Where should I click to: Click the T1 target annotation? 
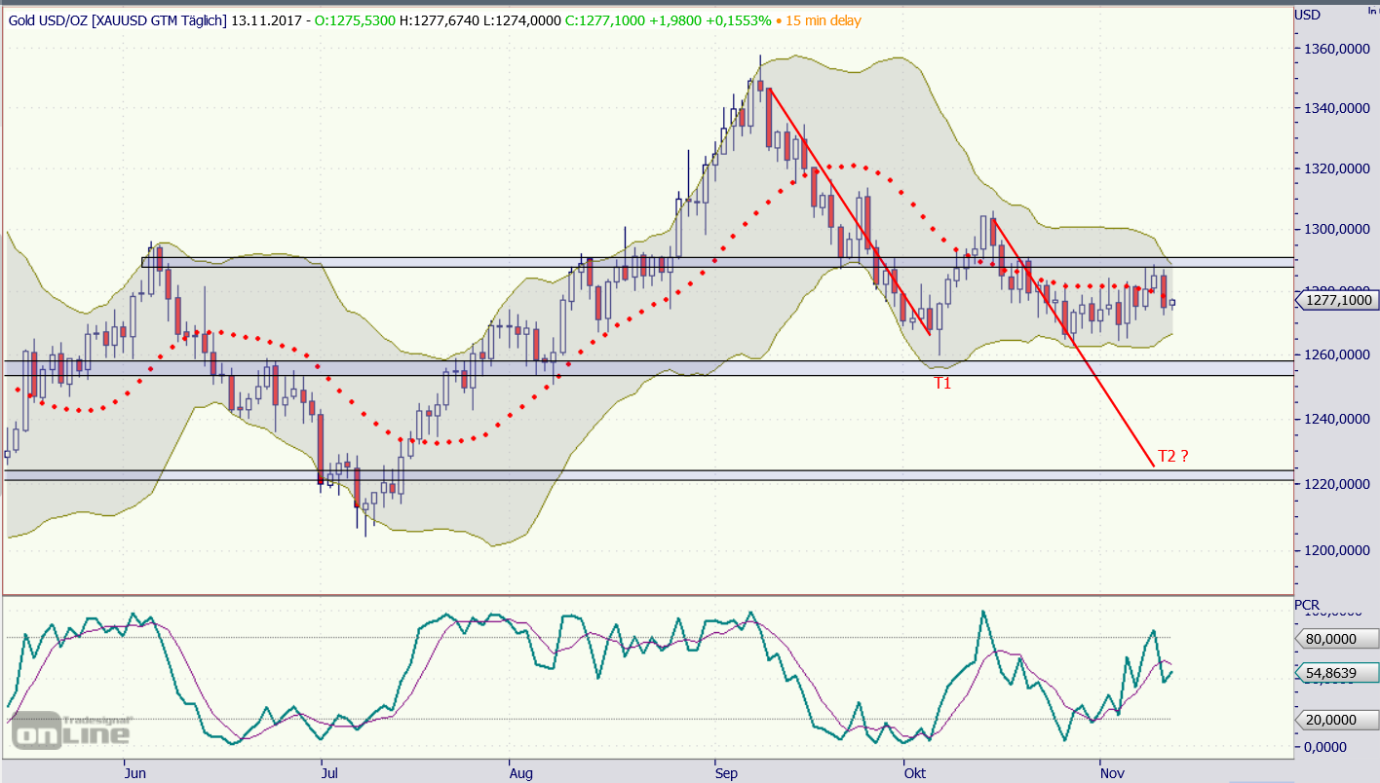[x=942, y=384]
